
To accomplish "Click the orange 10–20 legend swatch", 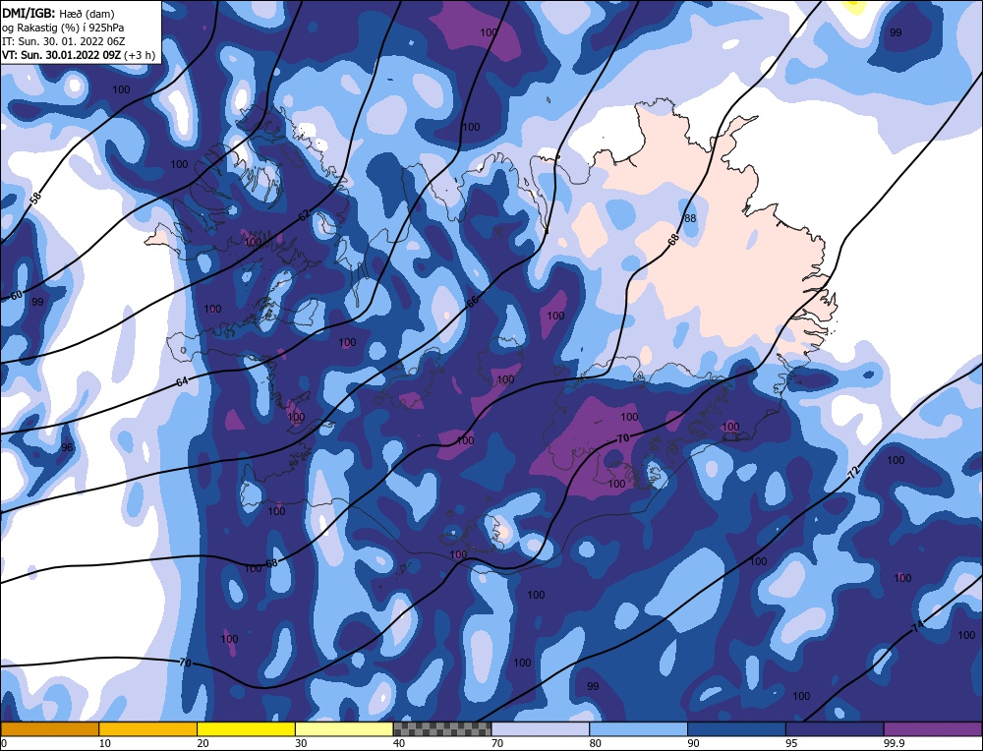I will (148, 728).
